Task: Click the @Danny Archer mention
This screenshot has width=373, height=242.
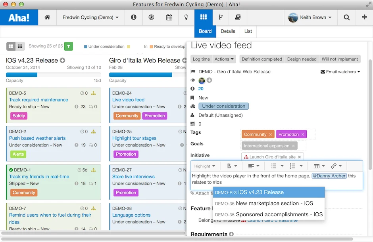Action: tap(329, 176)
